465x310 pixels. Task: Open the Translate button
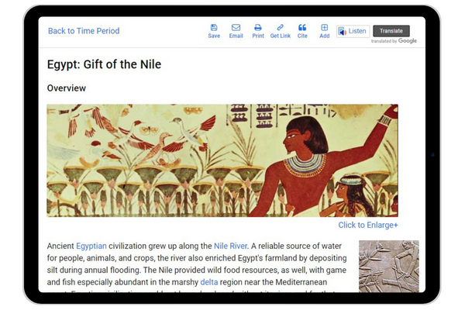click(x=391, y=31)
